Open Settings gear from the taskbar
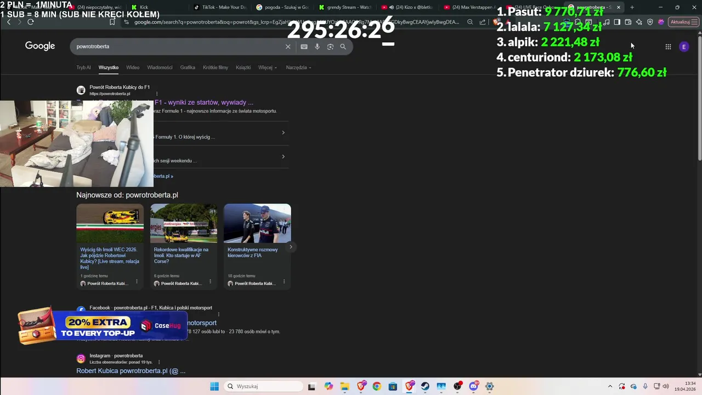 tap(490, 386)
